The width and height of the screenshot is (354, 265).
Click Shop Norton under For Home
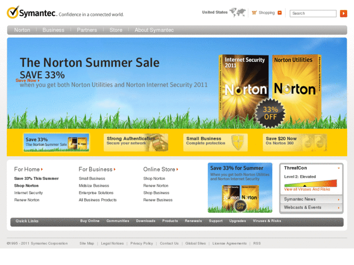click(26, 186)
